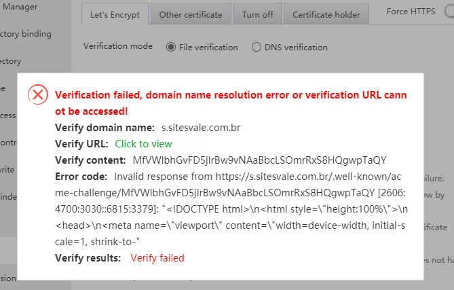Click the domain name s.sitesvale.com.br
Viewport: 454px width, 290px height.
coord(201,127)
